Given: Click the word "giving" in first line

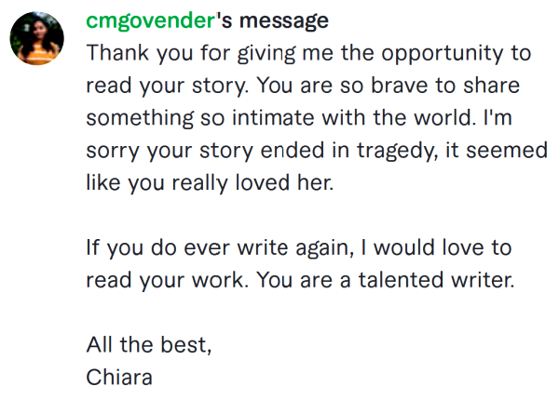Looking at the screenshot, I should pos(266,55).
